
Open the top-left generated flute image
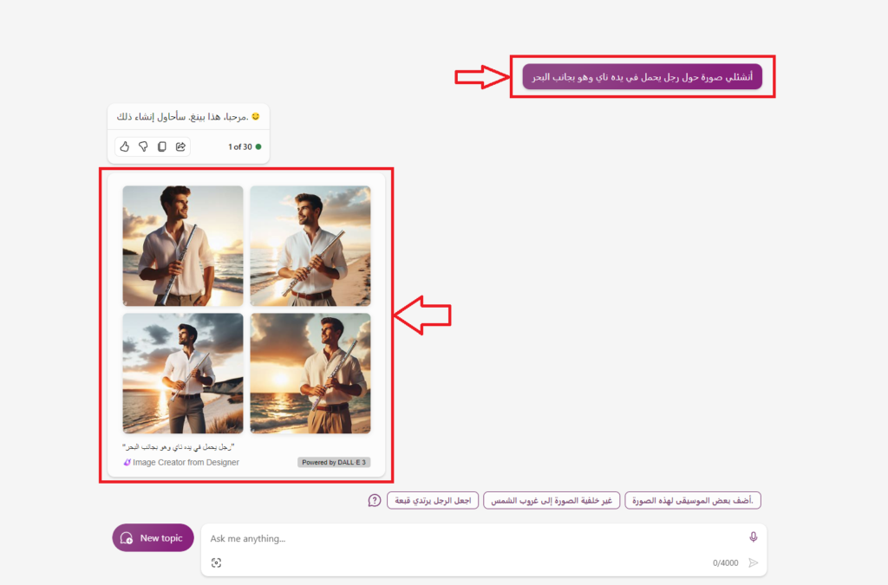point(183,245)
